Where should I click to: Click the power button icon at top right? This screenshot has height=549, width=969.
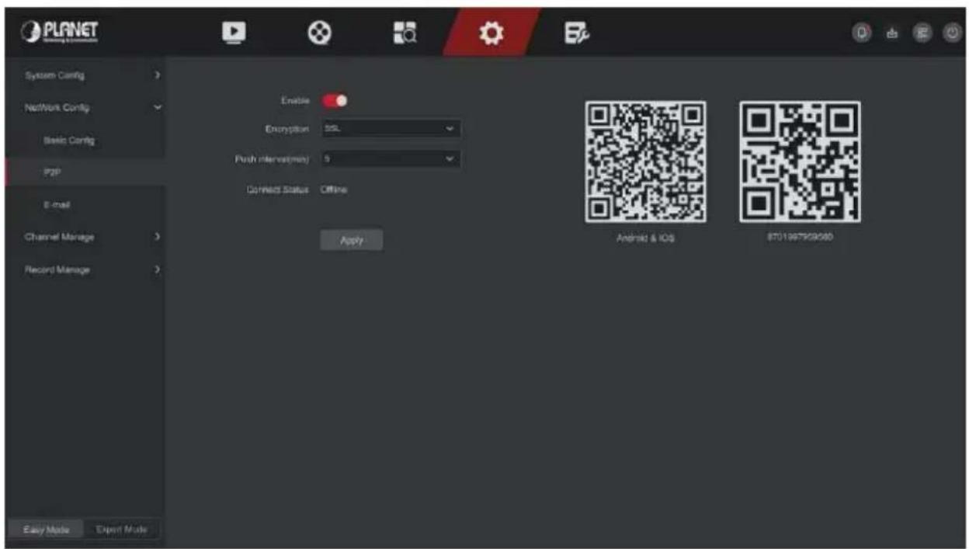click(x=953, y=33)
